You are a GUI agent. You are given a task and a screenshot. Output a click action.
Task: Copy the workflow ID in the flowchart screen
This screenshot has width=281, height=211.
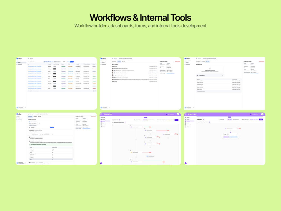125,122
